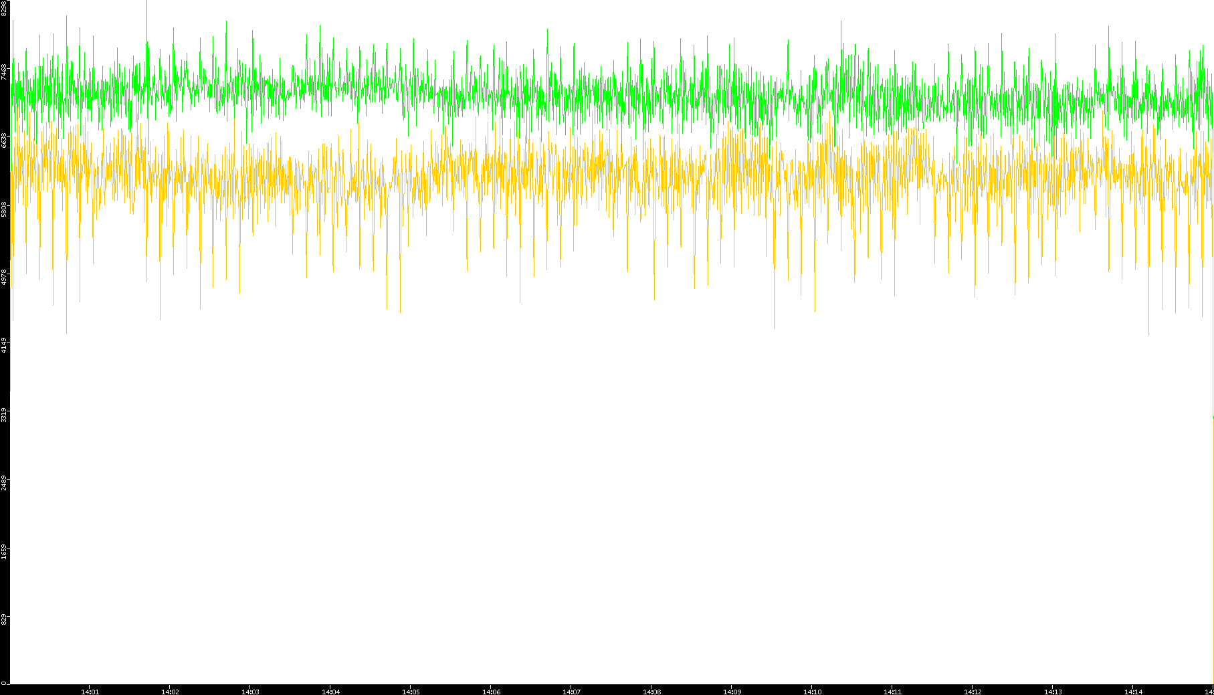1214x695 pixels.
Task: Select the 14:02 time axis label
Action: [170, 692]
